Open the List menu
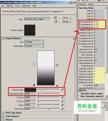Viewport: 108px width, 121px height. [x=3, y=6]
